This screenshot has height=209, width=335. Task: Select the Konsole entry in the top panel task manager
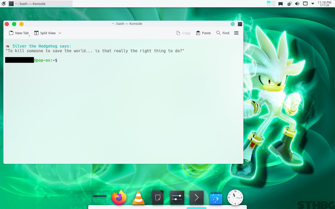click(40, 4)
